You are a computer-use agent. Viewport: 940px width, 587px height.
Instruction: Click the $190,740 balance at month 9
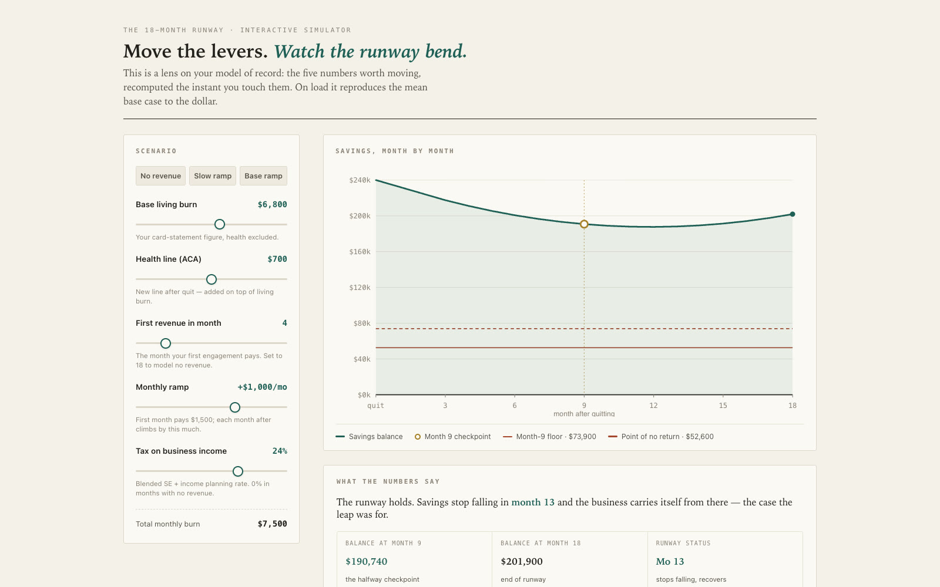[367, 562]
